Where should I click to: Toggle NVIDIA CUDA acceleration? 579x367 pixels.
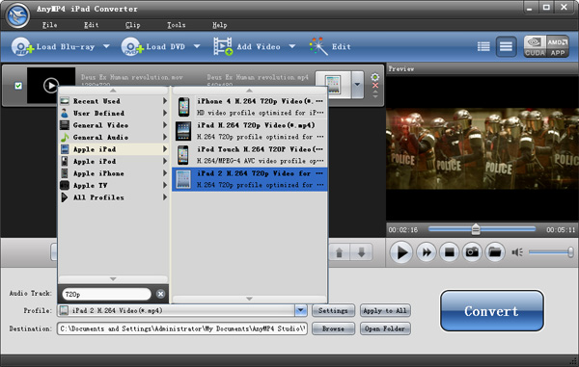[535, 46]
